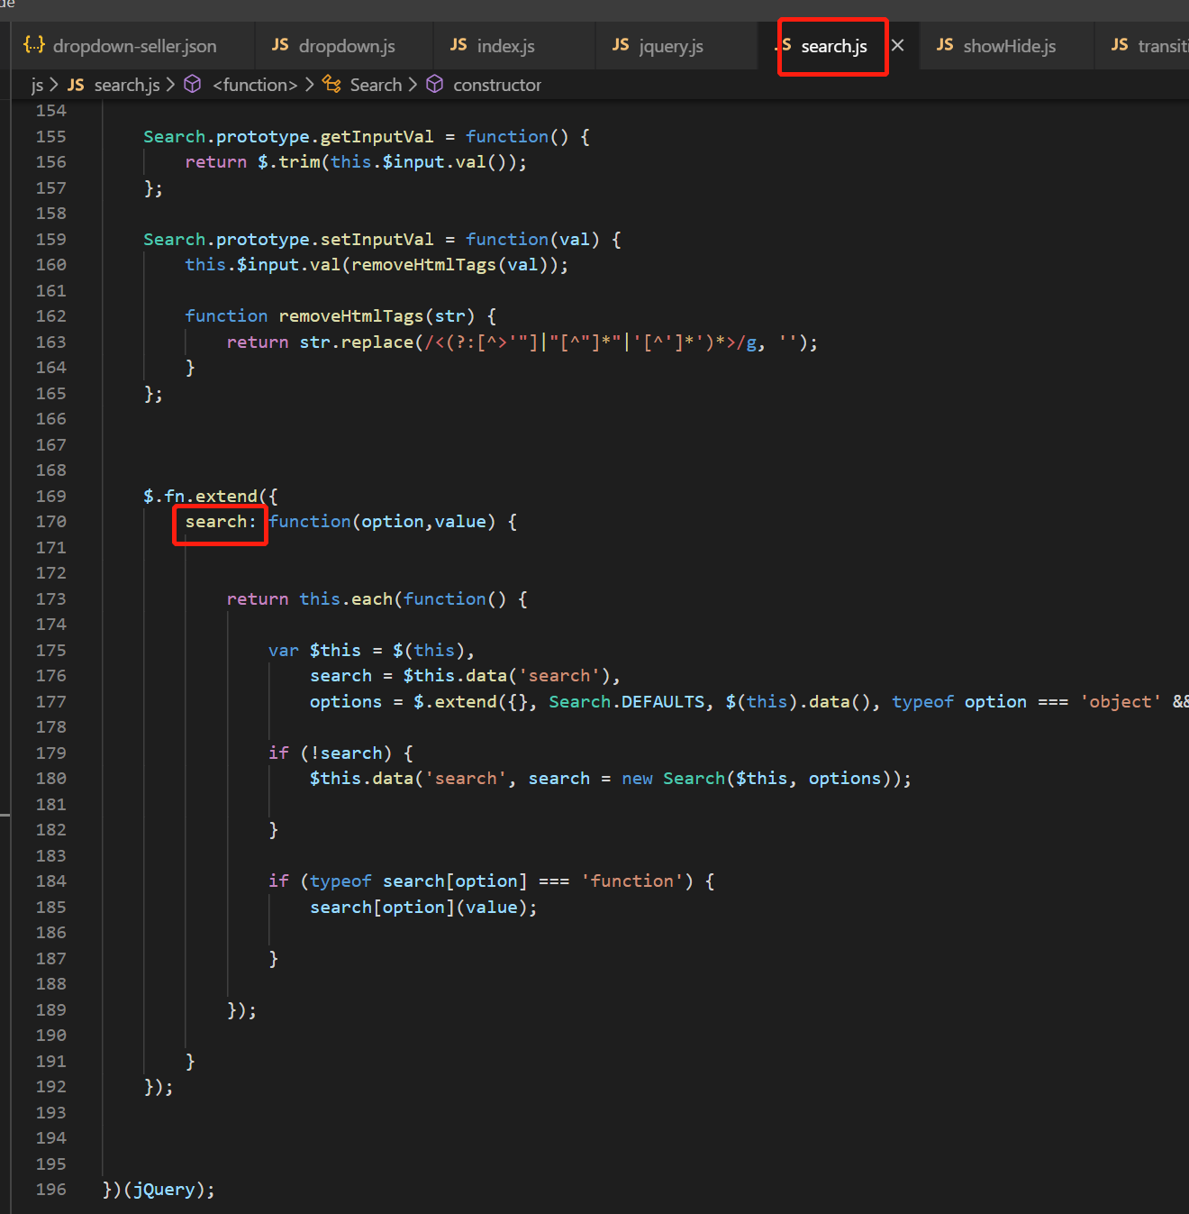Expand the 'constructor' breadcrumb symbol list
Viewport: 1189px width, 1214px height.
496,85
